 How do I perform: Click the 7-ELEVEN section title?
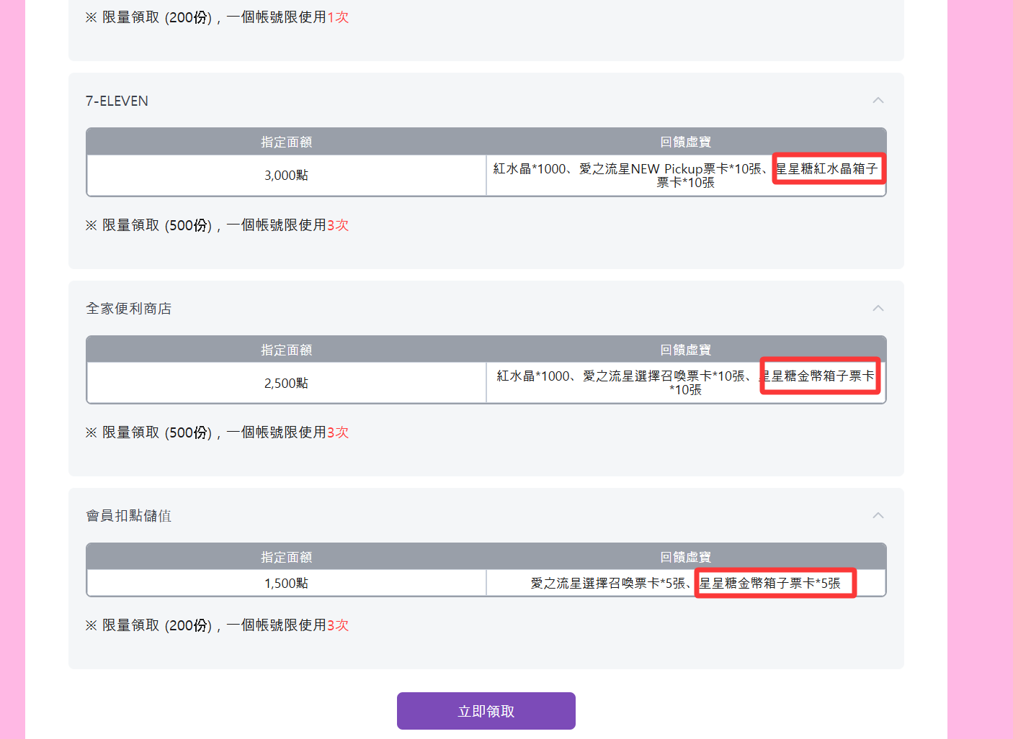[x=117, y=101]
